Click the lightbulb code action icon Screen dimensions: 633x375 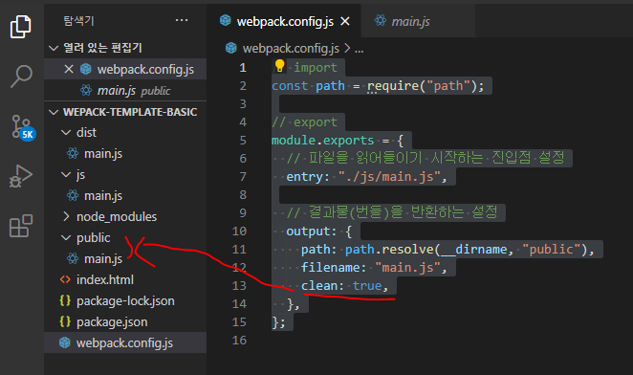[x=279, y=65]
